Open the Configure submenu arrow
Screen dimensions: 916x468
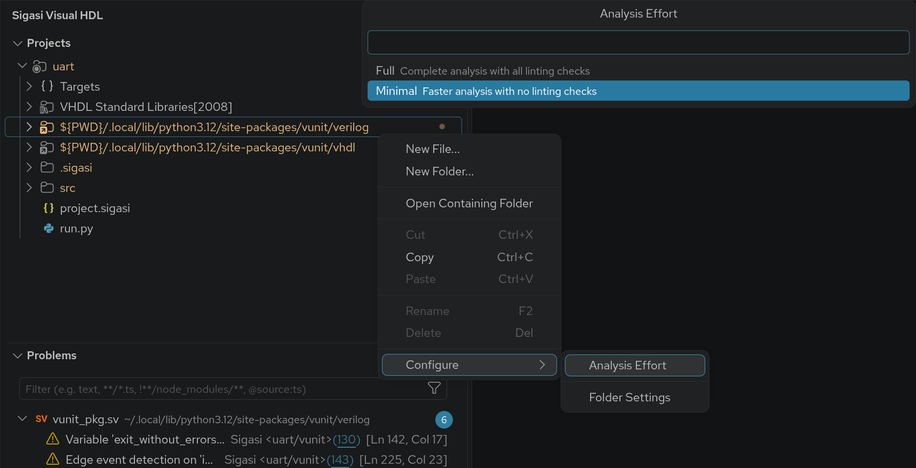(543, 365)
